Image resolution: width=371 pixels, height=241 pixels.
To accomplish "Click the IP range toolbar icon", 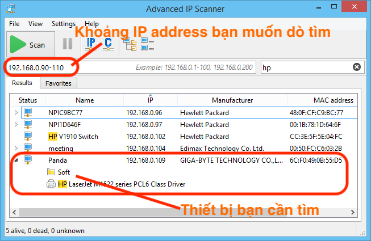I will [x=91, y=44].
